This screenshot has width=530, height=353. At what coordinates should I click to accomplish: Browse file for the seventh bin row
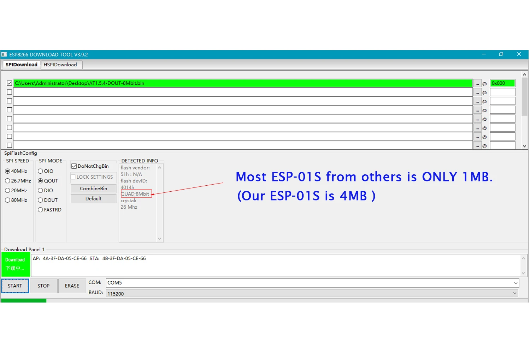click(x=477, y=137)
